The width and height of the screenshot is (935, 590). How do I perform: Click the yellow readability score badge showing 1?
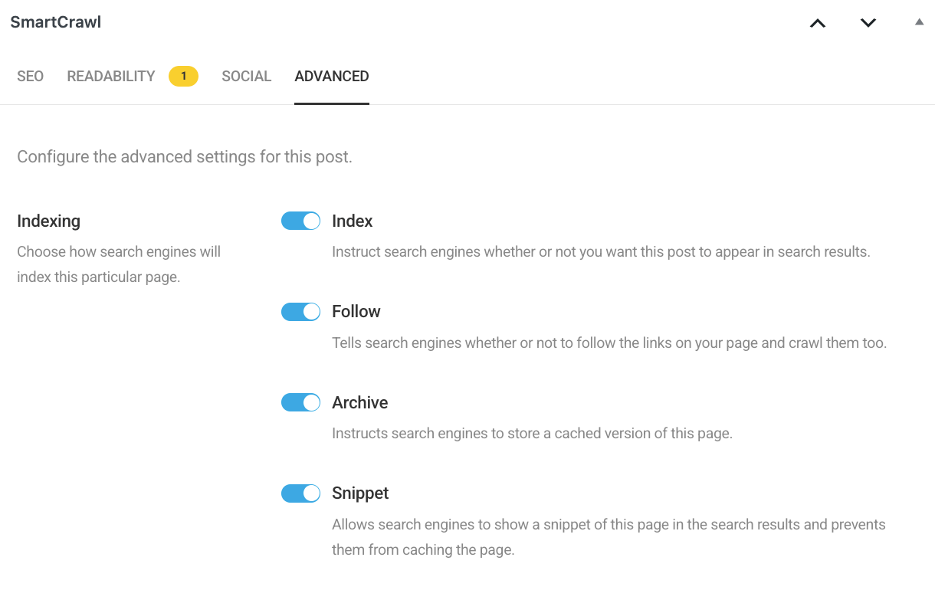183,76
